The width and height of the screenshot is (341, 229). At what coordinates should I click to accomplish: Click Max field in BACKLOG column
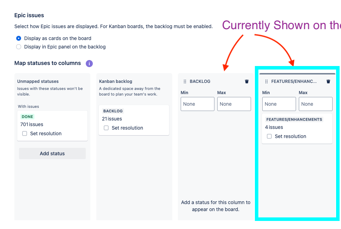(234, 104)
